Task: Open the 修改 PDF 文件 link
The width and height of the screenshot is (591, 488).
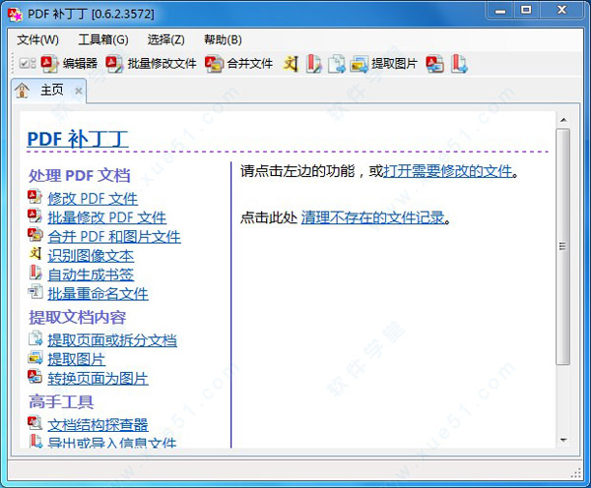Action: click(x=93, y=199)
